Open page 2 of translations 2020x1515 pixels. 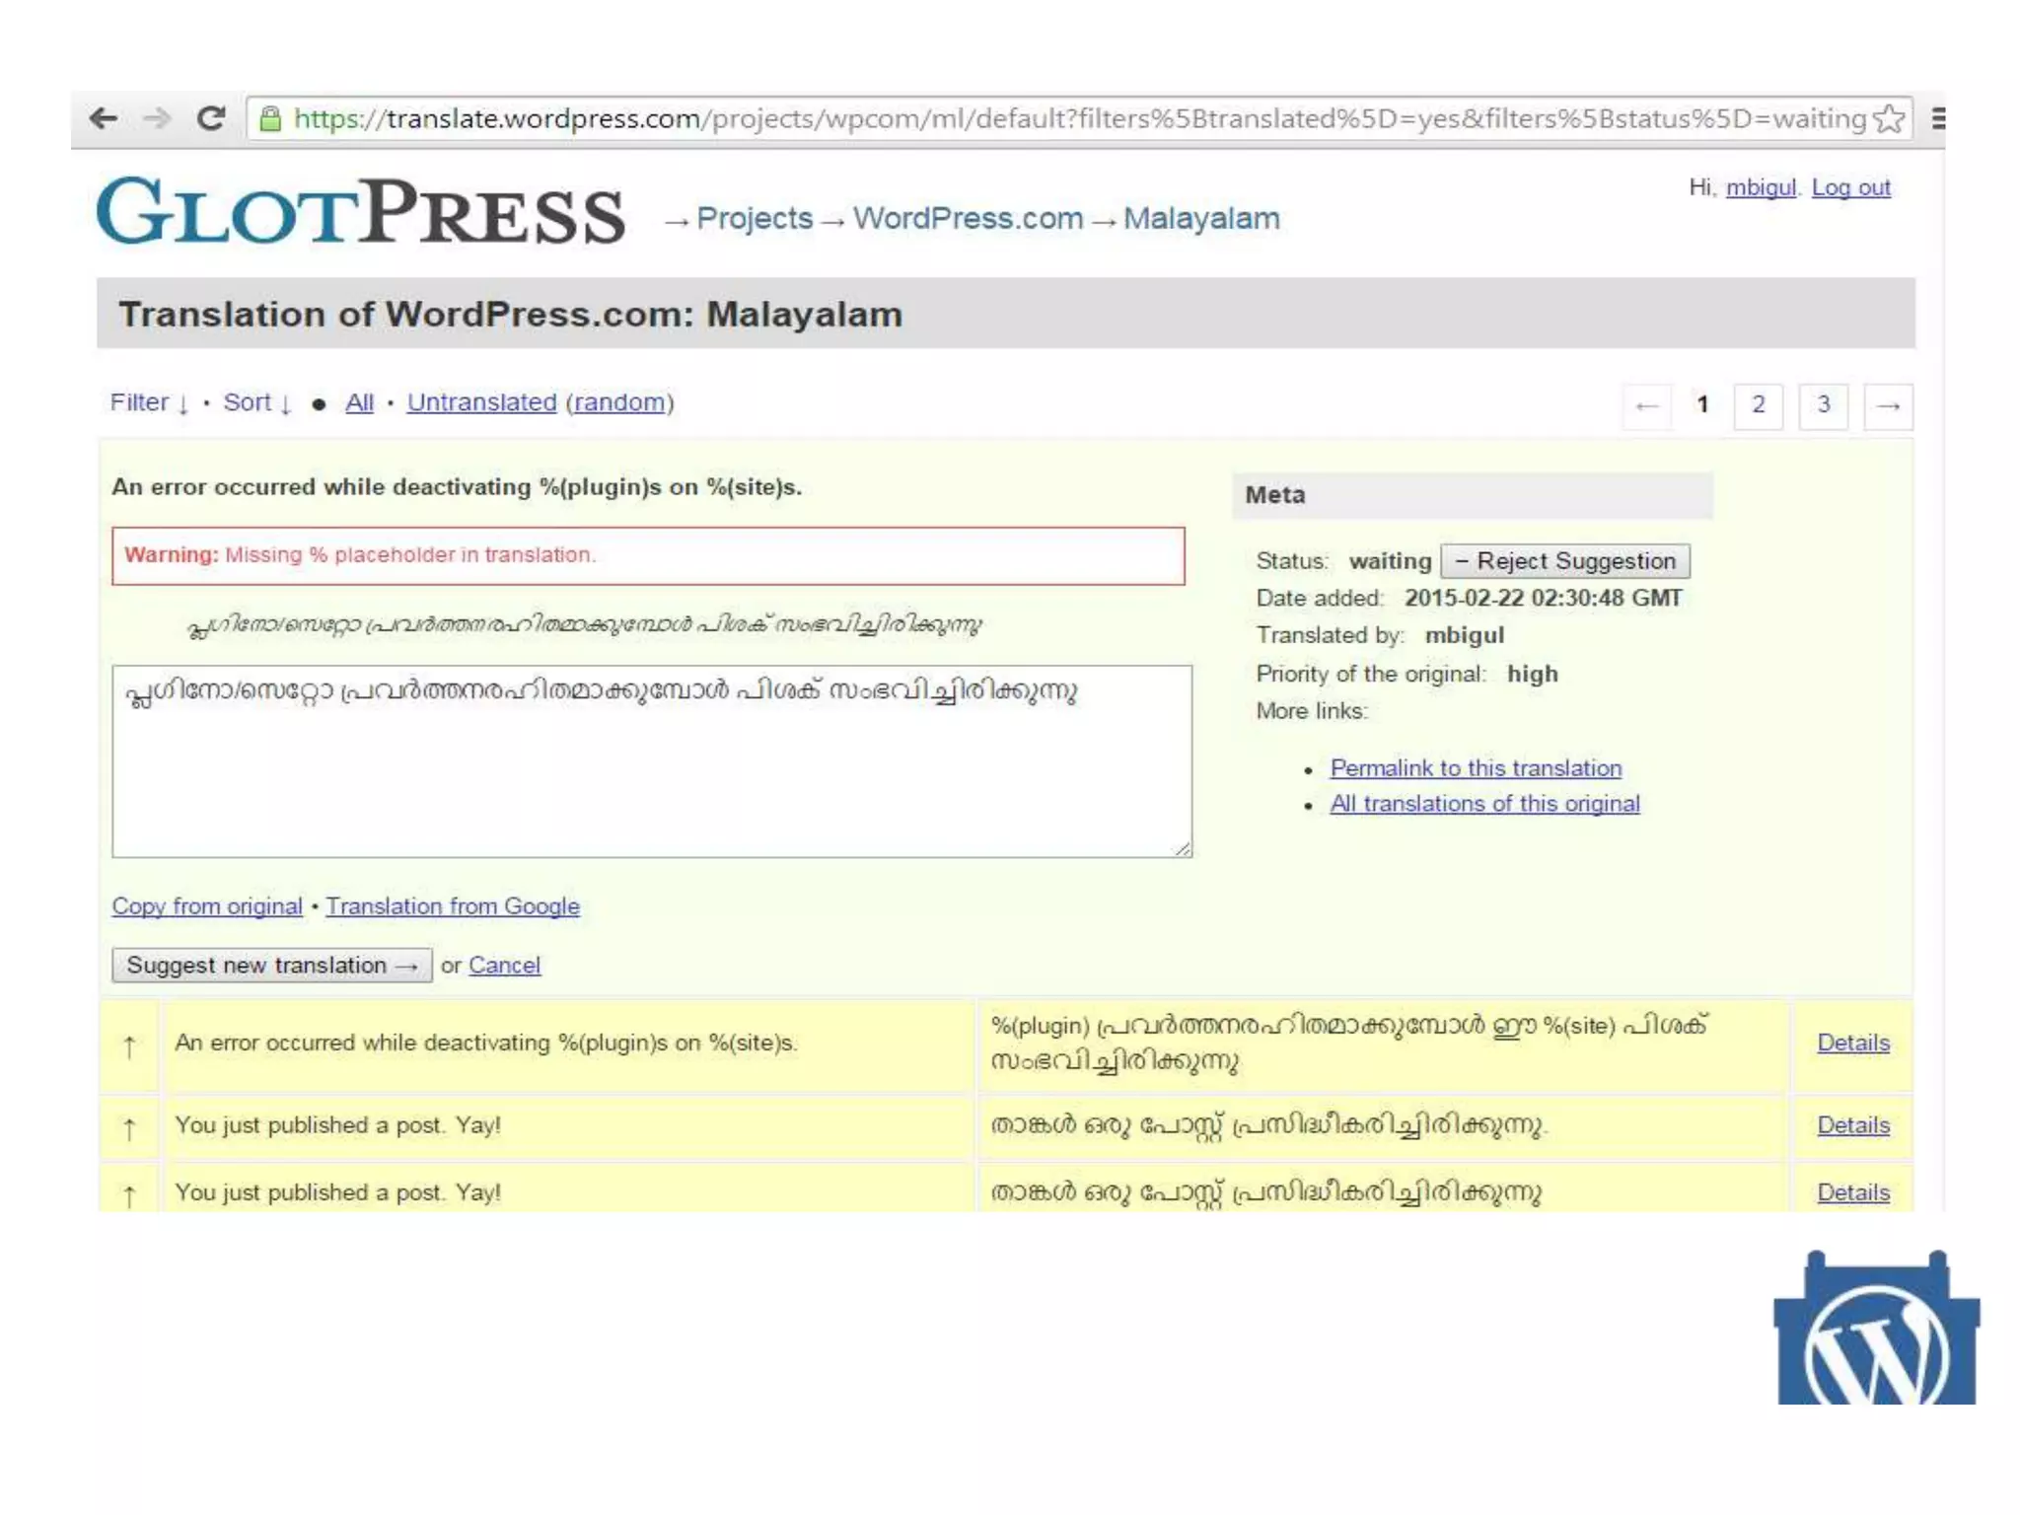(1758, 405)
